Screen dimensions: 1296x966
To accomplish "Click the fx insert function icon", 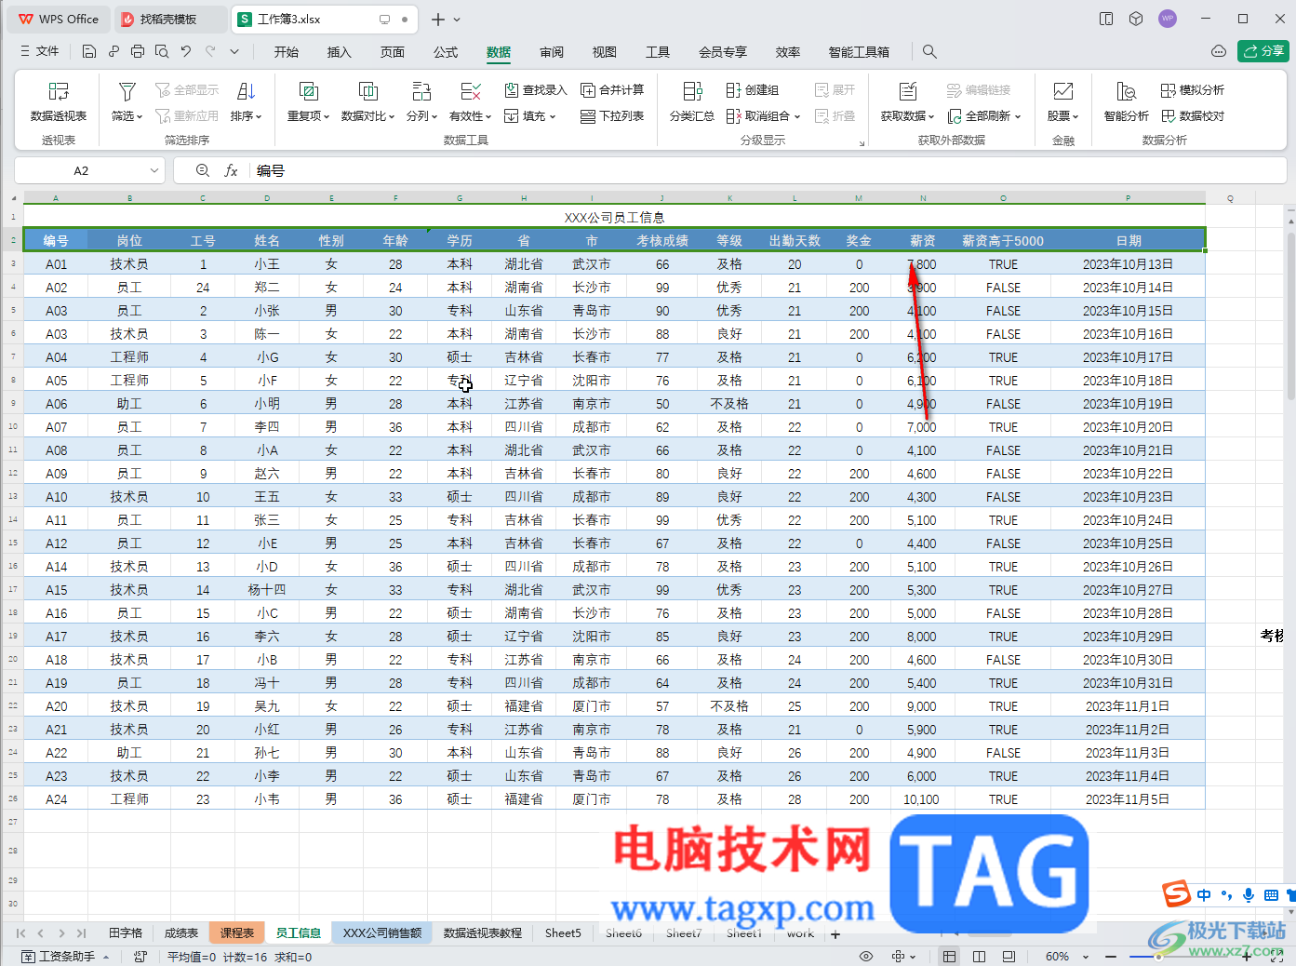I will click(x=231, y=170).
